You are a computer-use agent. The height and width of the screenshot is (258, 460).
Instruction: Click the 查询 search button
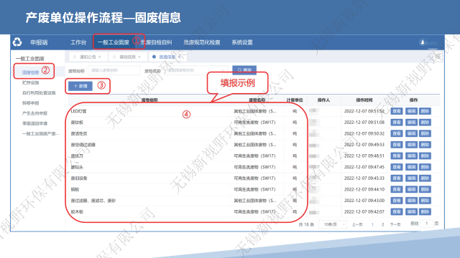pos(244,70)
